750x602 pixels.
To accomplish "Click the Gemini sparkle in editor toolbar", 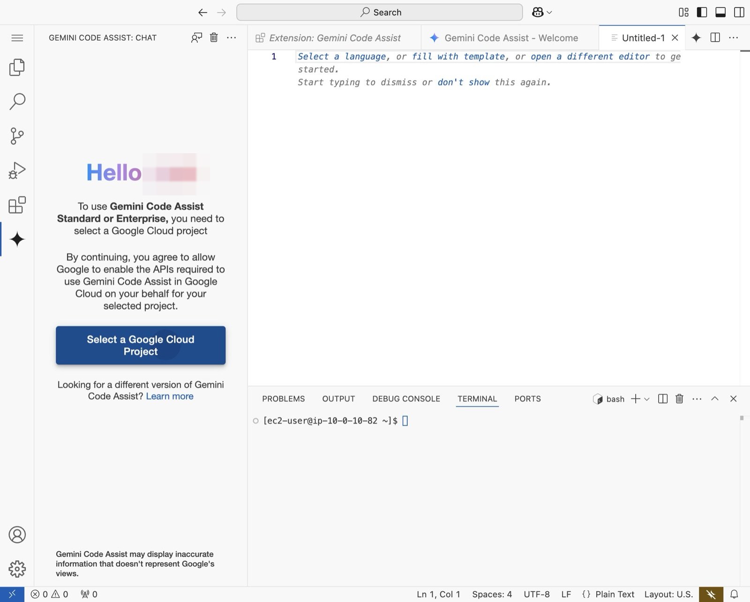I will (696, 37).
